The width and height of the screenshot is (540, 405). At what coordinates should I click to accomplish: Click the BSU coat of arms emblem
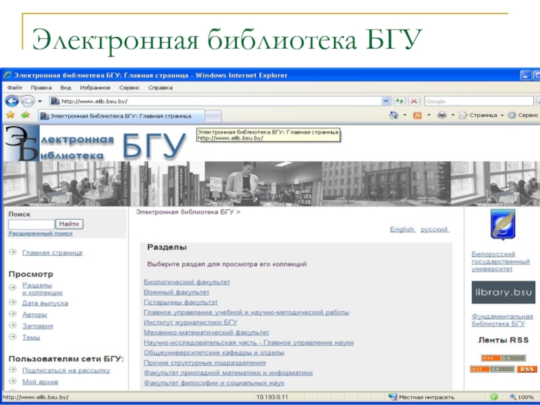502,224
